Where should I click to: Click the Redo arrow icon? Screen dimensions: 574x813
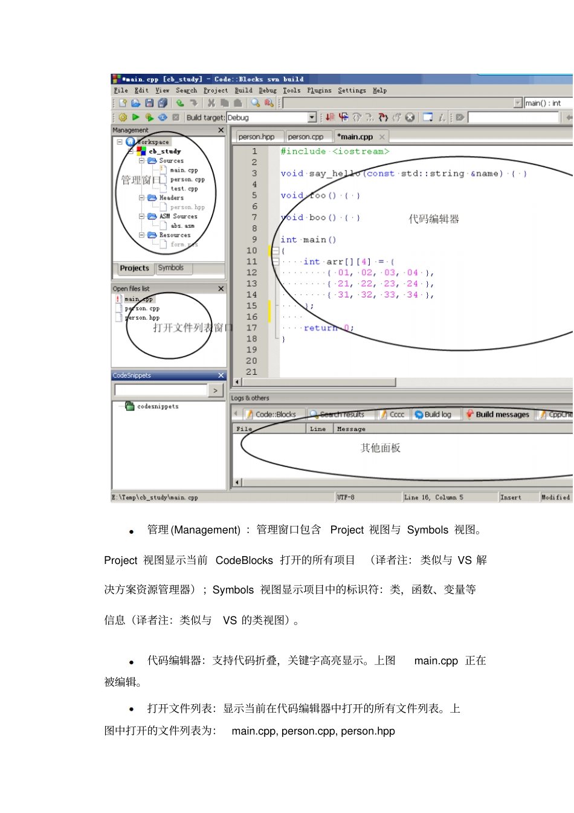(193, 103)
